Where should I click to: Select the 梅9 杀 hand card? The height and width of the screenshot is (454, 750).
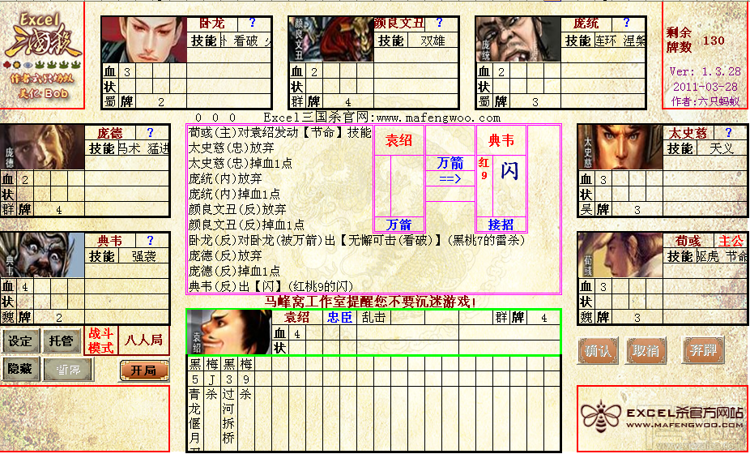pyautogui.click(x=246, y=404)
